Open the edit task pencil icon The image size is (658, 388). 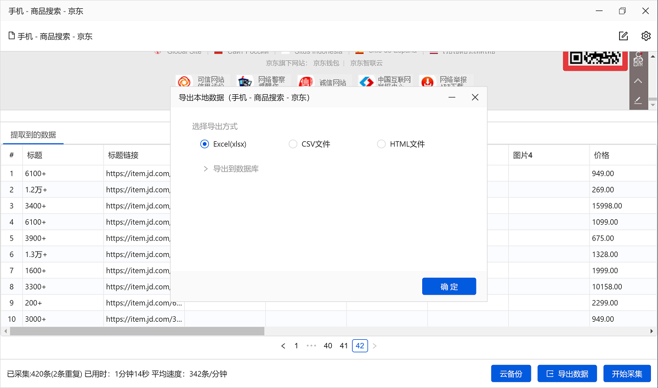(x=623, y=36)
